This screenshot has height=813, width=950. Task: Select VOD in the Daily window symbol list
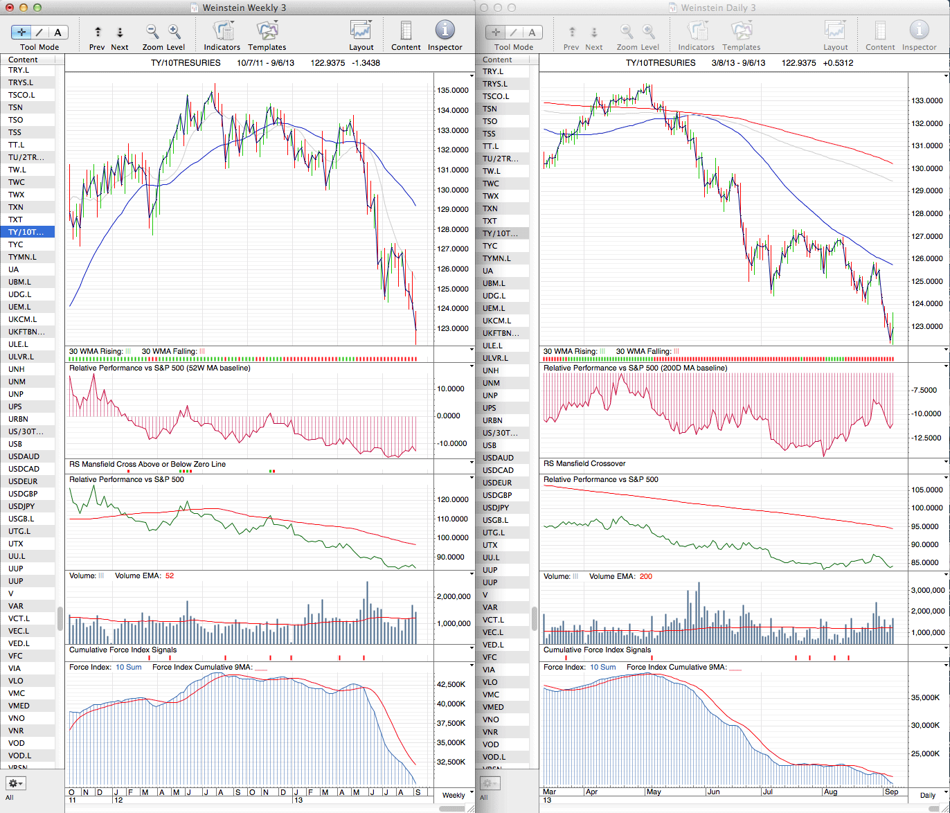tap(490, 744)
